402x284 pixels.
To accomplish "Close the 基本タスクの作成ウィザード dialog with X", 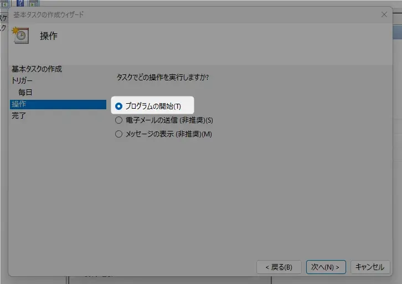I will click(384, 15).
